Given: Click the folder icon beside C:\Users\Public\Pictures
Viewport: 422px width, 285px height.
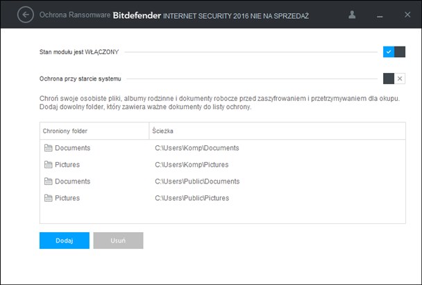Looking at the screenshot, I should [48, 198].
